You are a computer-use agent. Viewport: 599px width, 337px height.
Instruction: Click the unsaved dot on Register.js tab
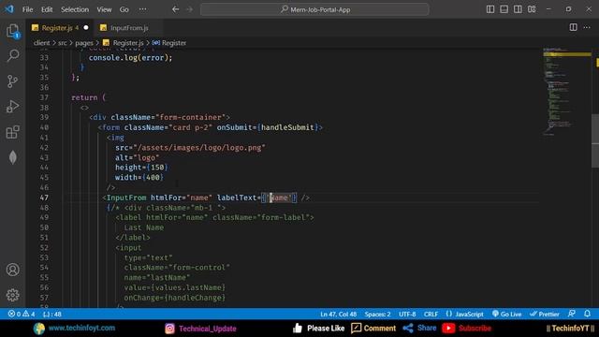pyautogui.click(x=86, y=27)
